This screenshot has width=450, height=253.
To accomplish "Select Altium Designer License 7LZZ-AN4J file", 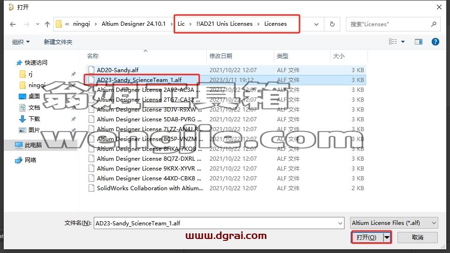I will 225,129.
